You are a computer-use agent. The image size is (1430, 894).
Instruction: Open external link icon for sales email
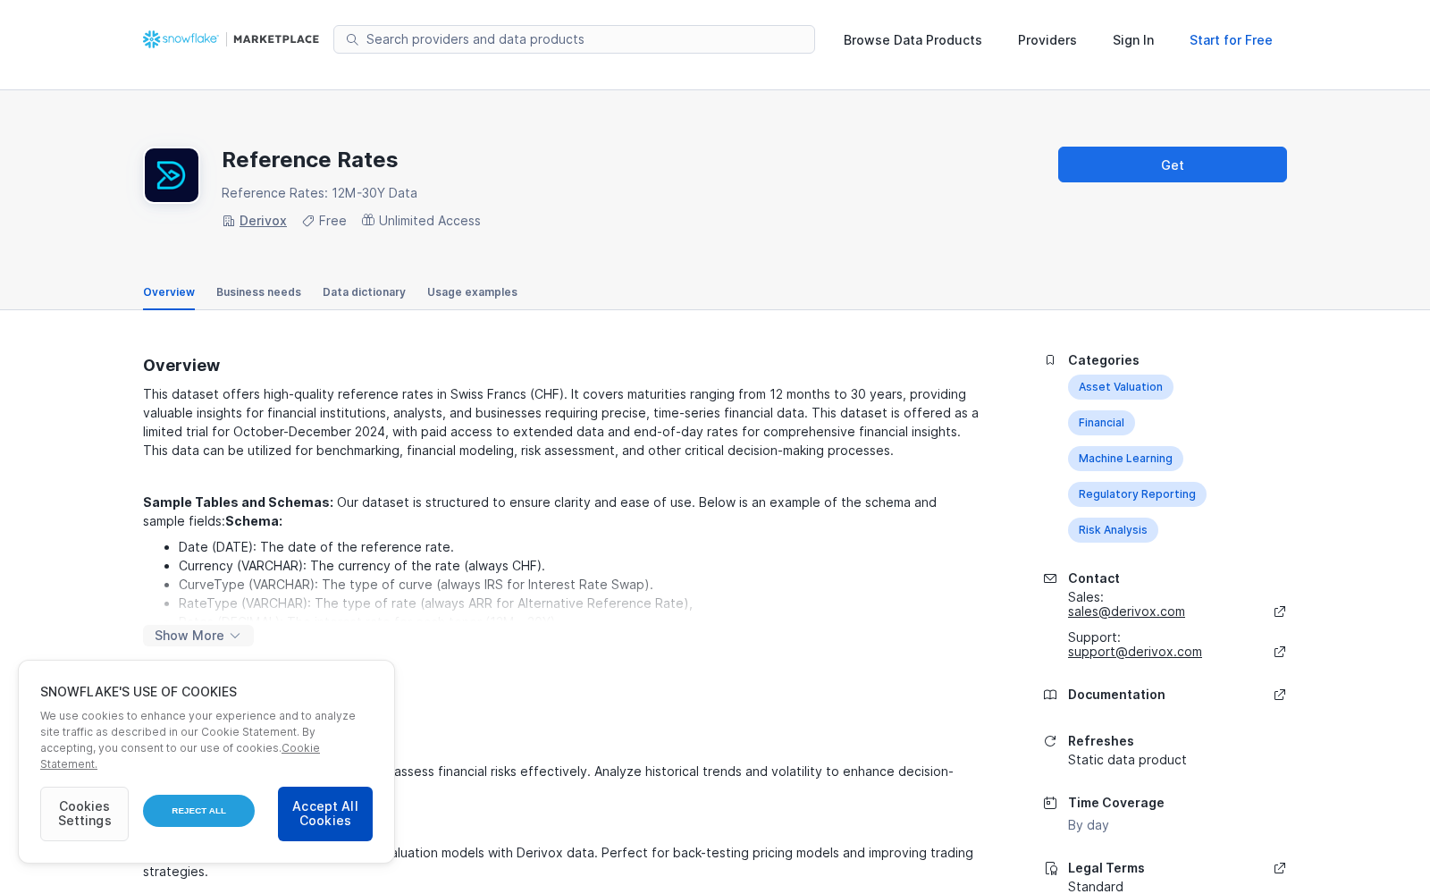pos(1280,611)
